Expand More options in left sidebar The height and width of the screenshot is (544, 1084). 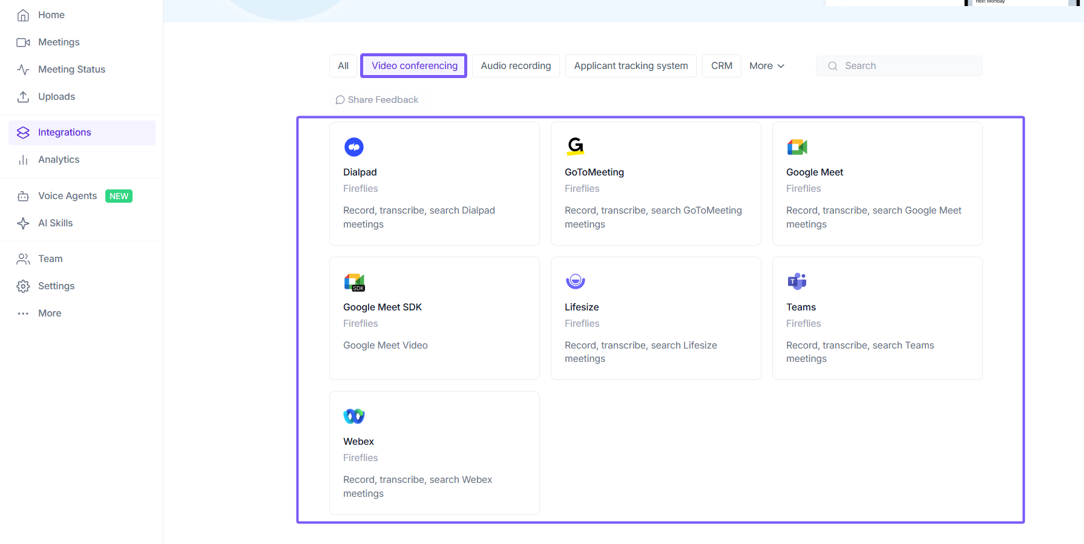click(50, 313)
